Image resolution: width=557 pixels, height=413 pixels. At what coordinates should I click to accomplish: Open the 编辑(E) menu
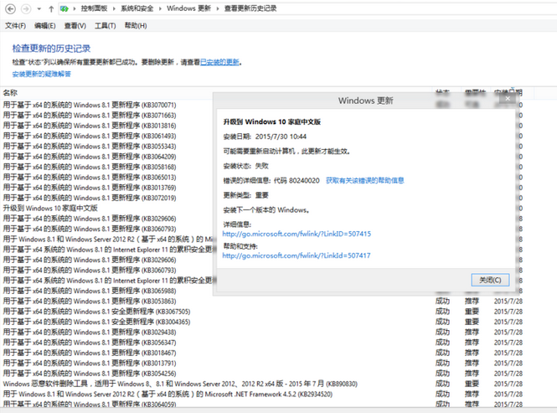tap(44, 26)
